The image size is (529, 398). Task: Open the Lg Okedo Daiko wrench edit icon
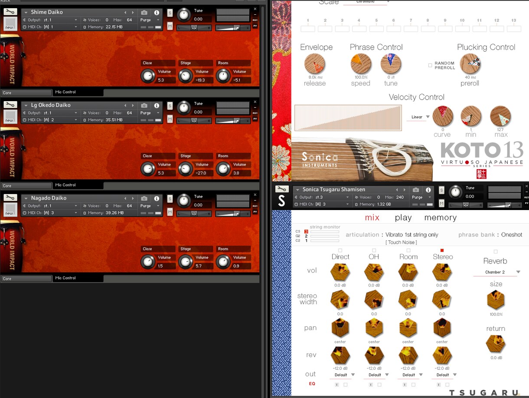[x=10, y=105]
